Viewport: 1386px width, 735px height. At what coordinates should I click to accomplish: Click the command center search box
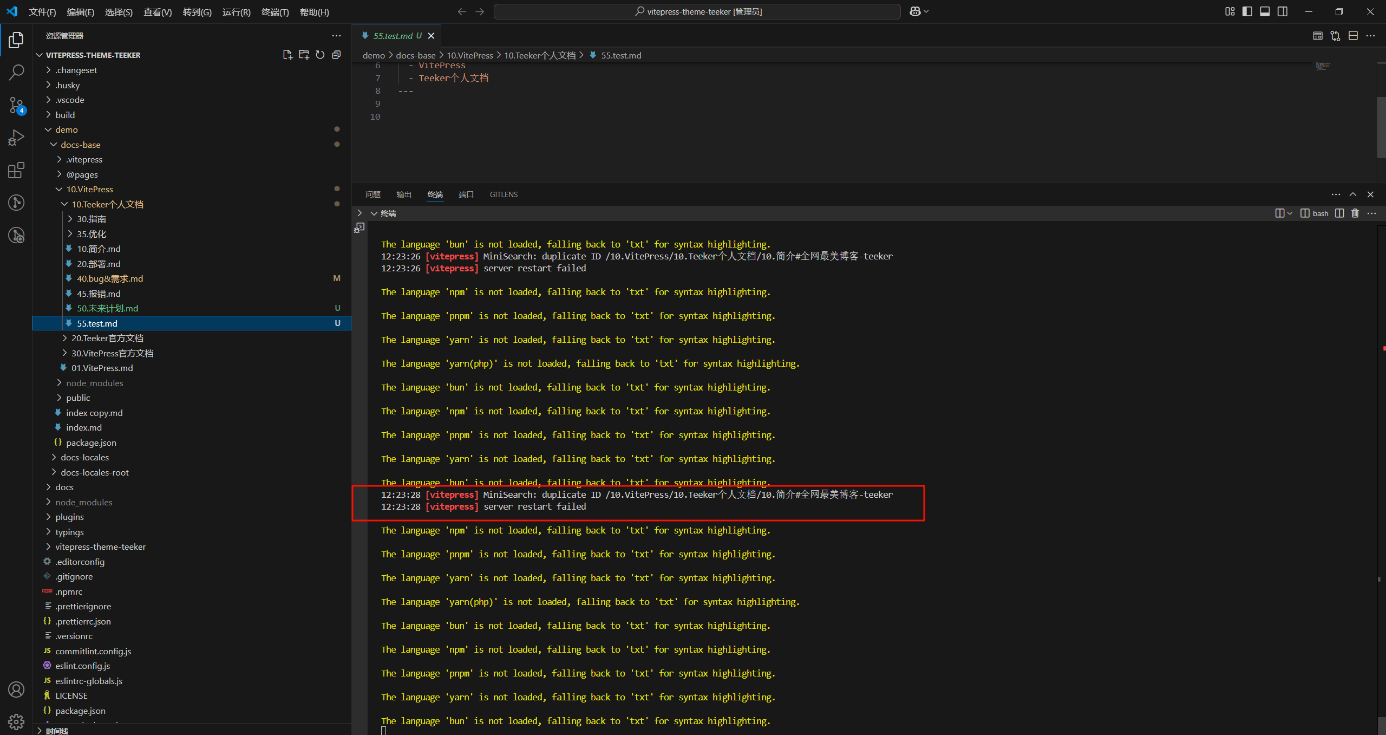(x=697, y=11)
